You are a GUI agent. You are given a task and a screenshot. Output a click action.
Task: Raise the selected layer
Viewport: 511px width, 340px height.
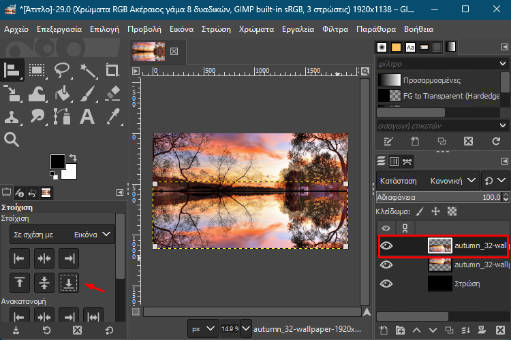[x=416, y=330]
